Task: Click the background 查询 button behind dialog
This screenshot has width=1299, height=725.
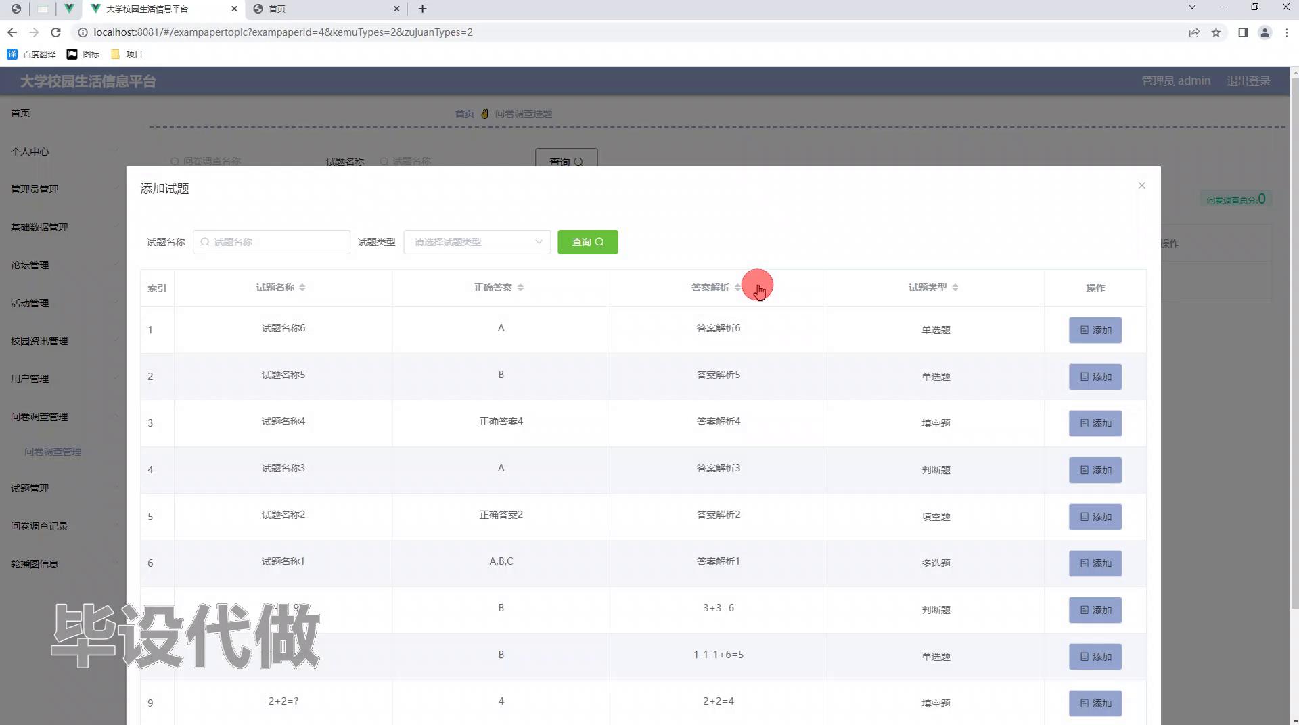Action: [566, 158]
